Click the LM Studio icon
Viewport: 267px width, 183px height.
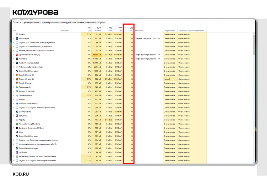coord(17,152)
